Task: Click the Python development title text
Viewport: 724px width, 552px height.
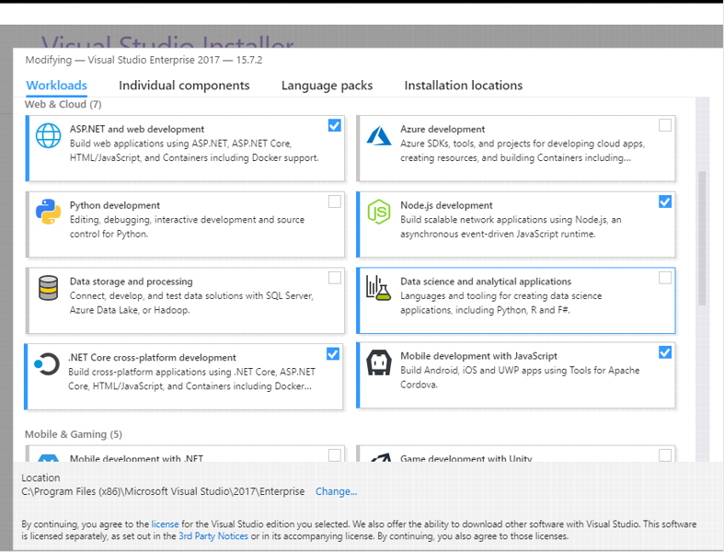Action: [114, 205]
